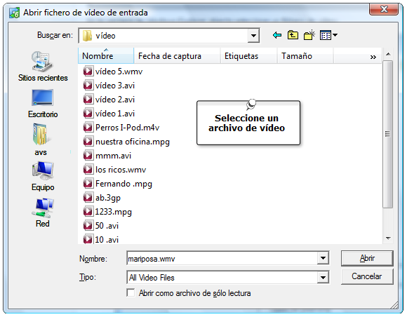The height and width of the screenshot is (317, 407).
Task: Select the file name 1233.mpg
Action: click(114, 212)
